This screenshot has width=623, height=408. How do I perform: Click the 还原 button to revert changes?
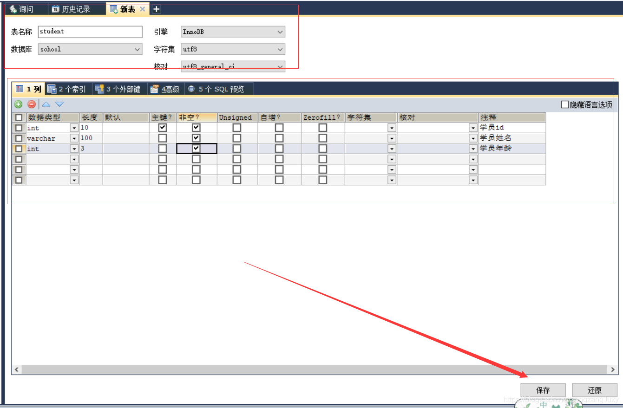coord(594,390)
